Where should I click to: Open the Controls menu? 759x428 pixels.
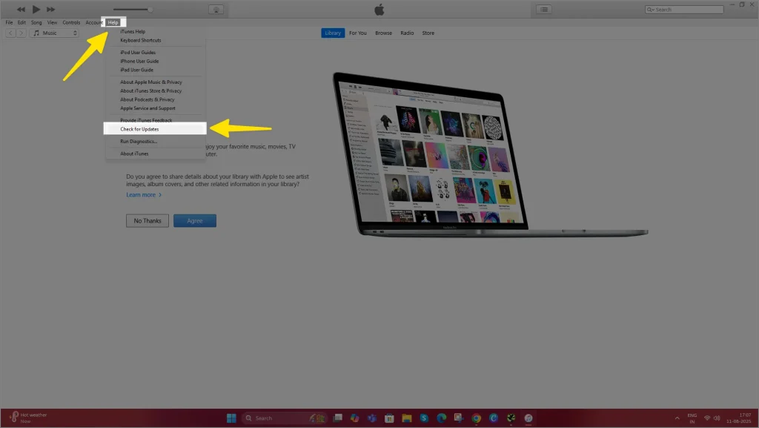click(71, 22)
